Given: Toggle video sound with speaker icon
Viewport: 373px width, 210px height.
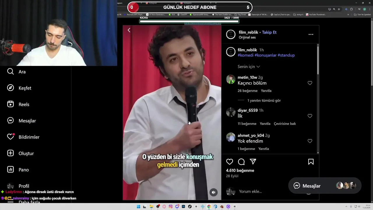Looking at the screenshot, I should 214,192.
